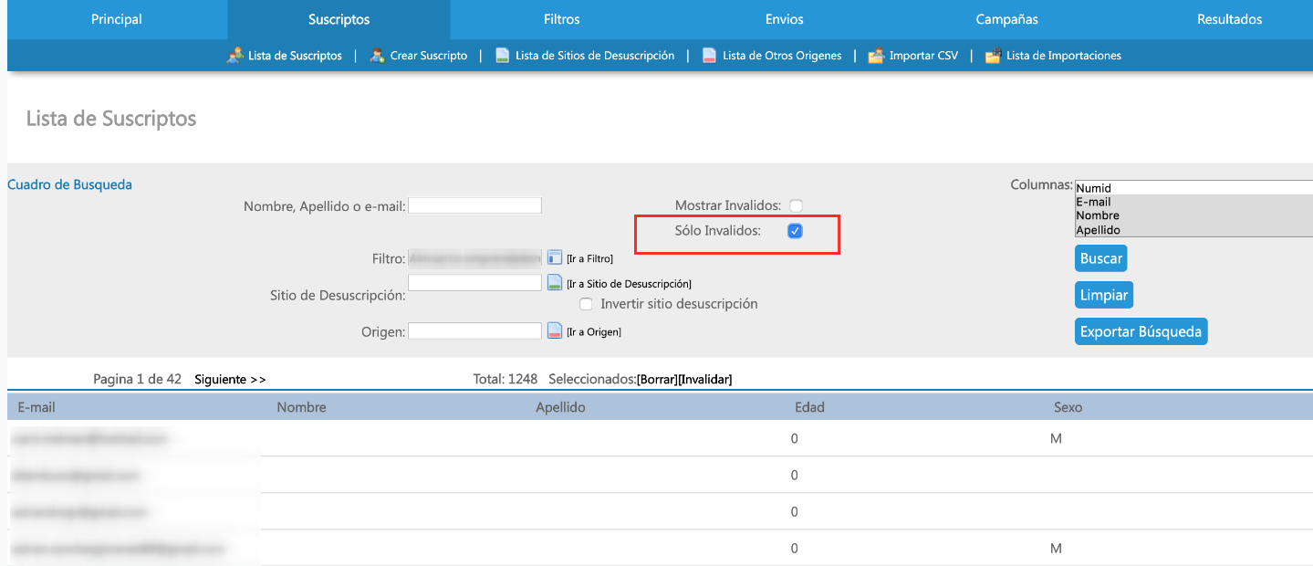This screenshot has width=1313, height=566.
Task: Open the Suscriptos tab
Action: pos(339,19)
